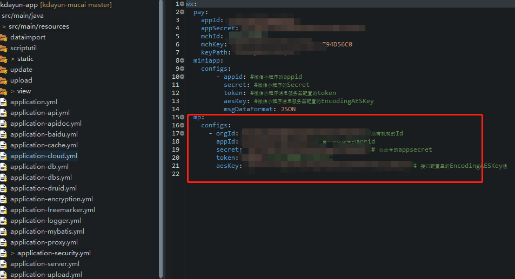Click the application.yml file icon

3,102
